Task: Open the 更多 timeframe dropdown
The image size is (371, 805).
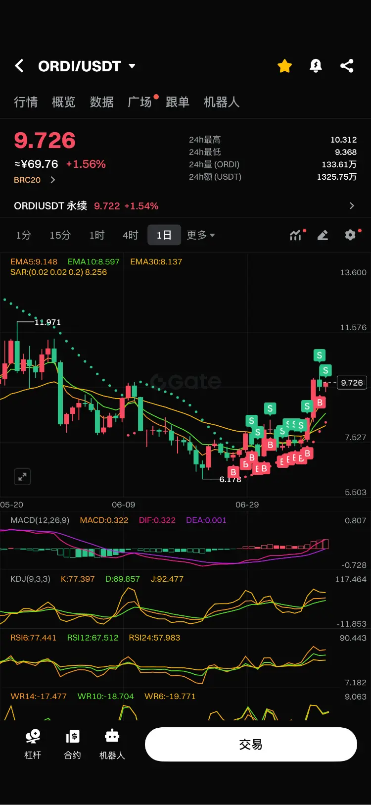Action: [200, 235]
